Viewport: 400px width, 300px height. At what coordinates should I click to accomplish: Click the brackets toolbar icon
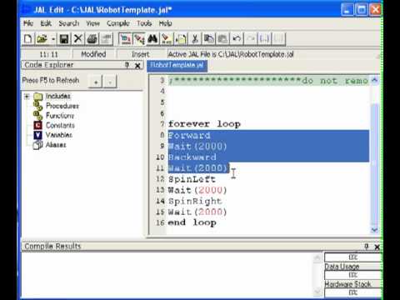[x=264, y=38]
